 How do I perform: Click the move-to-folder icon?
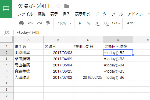pos(67,6)
